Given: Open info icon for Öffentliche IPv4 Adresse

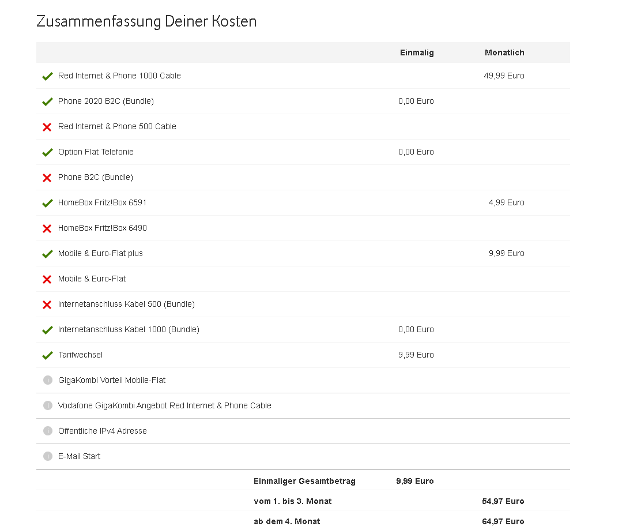Looking at the screenshot, I should pyautogui.click(x=48, y=431).
